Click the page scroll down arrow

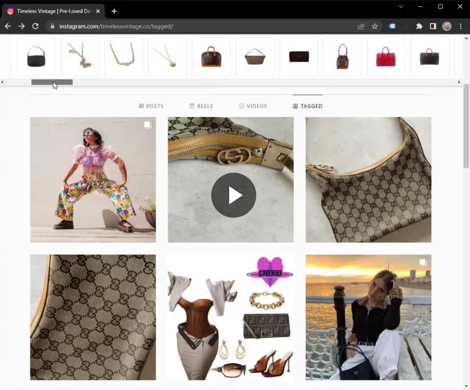pos(466,386)
